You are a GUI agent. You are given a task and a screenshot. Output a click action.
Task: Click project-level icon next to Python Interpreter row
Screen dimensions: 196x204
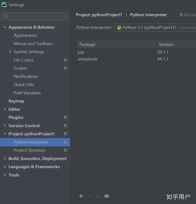pos(65,142)
